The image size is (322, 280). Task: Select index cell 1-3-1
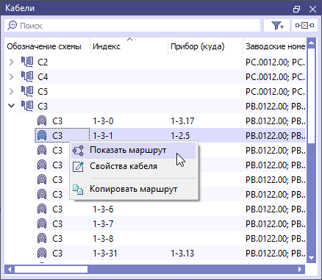(129, 135)
